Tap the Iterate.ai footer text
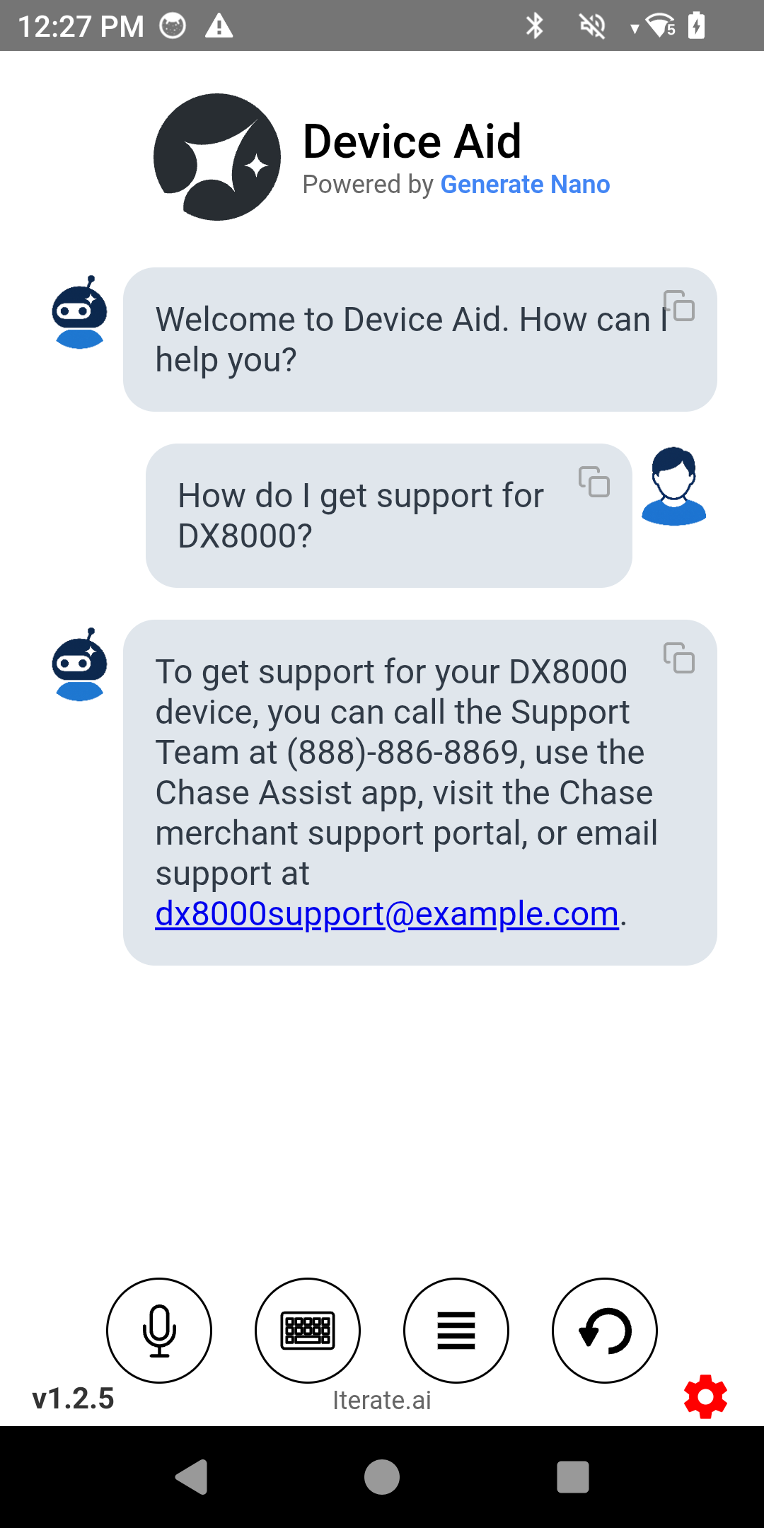 [382, 1400]
